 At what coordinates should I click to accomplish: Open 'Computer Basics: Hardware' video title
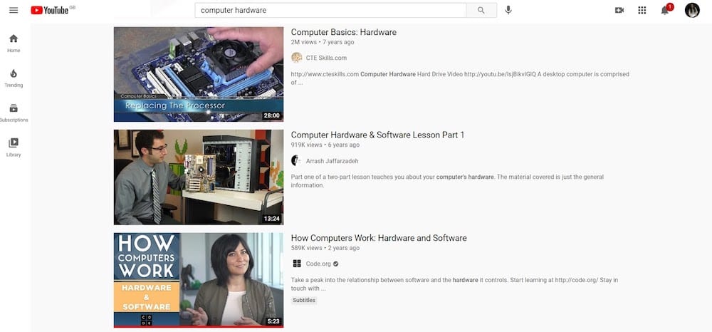pos(344,32)
